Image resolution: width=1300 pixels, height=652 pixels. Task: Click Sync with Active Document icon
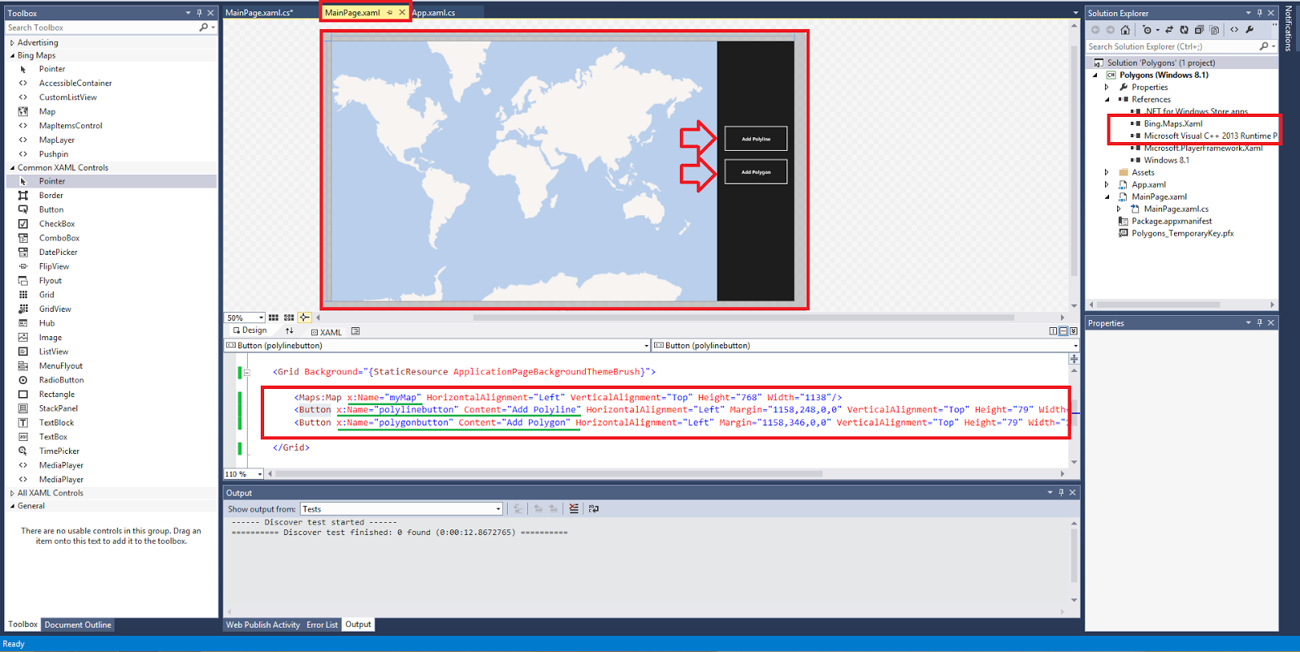pos(1169,30)
